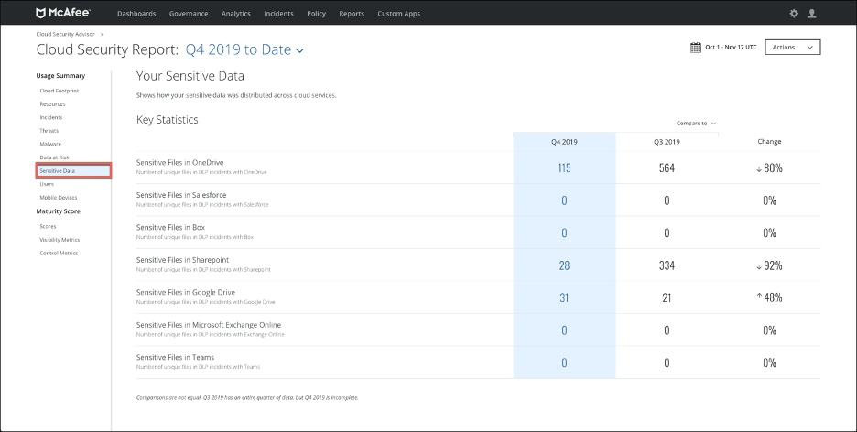Viewport: 857px width, 432px height.
Task: Open the Reports menu
Action: [x=352, y=14]
